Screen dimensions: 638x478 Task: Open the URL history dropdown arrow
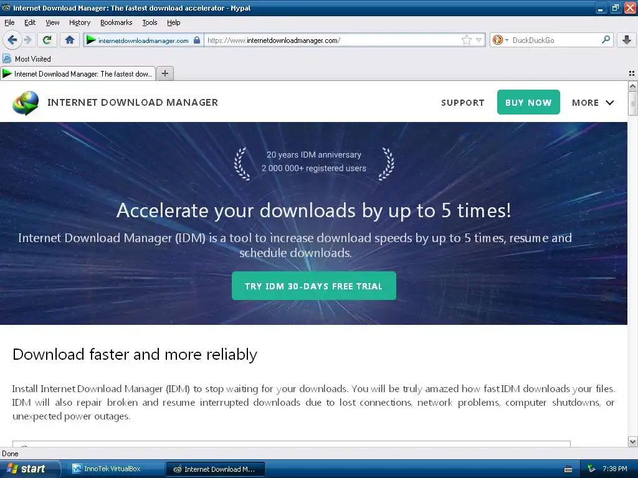(479, 40)
